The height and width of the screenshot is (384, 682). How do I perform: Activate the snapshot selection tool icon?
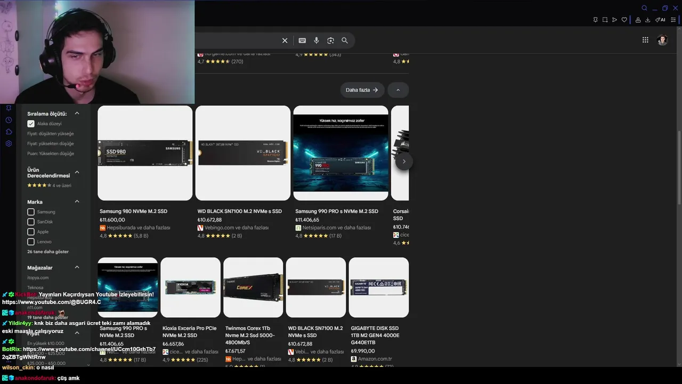pos(605,20)
